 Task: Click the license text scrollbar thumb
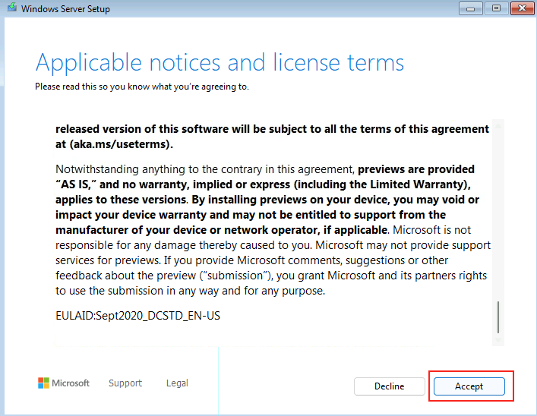coord(498,317)
